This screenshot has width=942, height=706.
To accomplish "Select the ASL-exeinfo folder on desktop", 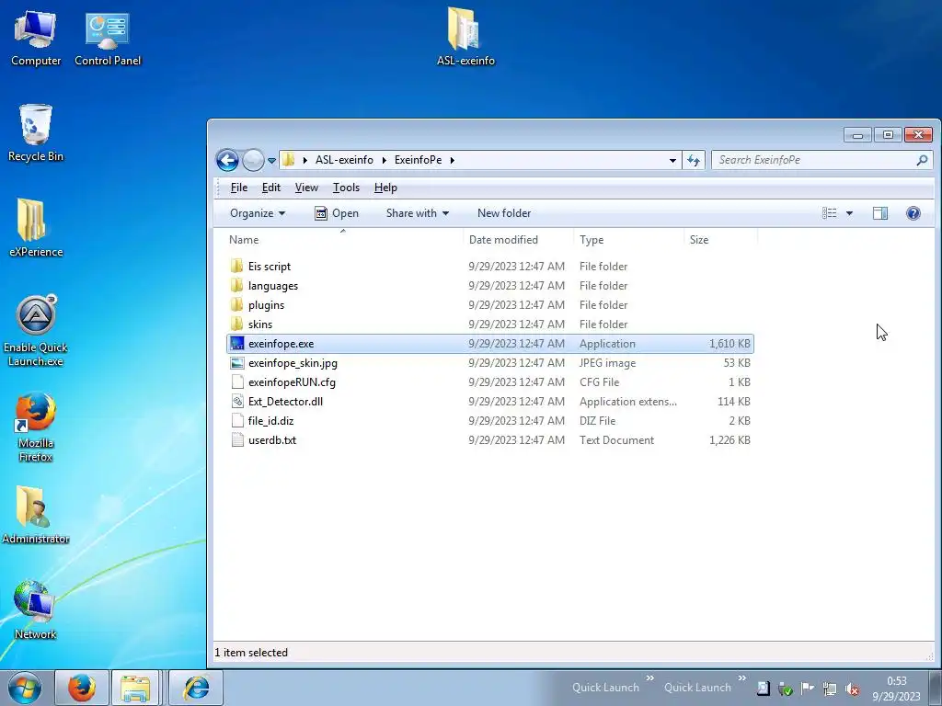I will (465, 35).
